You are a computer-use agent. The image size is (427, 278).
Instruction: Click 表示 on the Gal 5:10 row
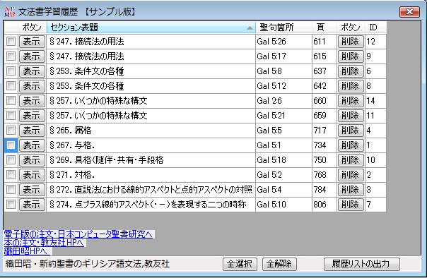tap(32, 205)
